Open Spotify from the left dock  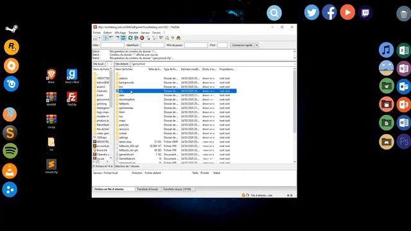click(x=10, y=151)
